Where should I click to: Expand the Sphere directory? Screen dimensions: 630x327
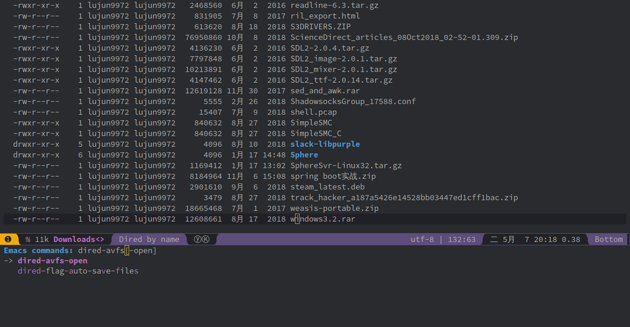(x=304, y=155)
